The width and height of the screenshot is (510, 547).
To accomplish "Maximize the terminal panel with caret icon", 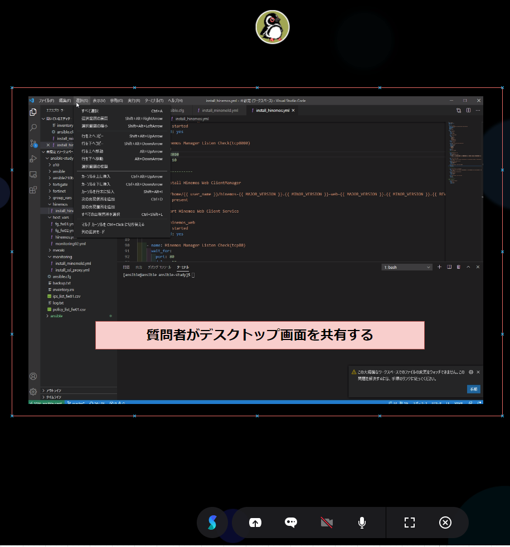I will [x=468, y=267].
